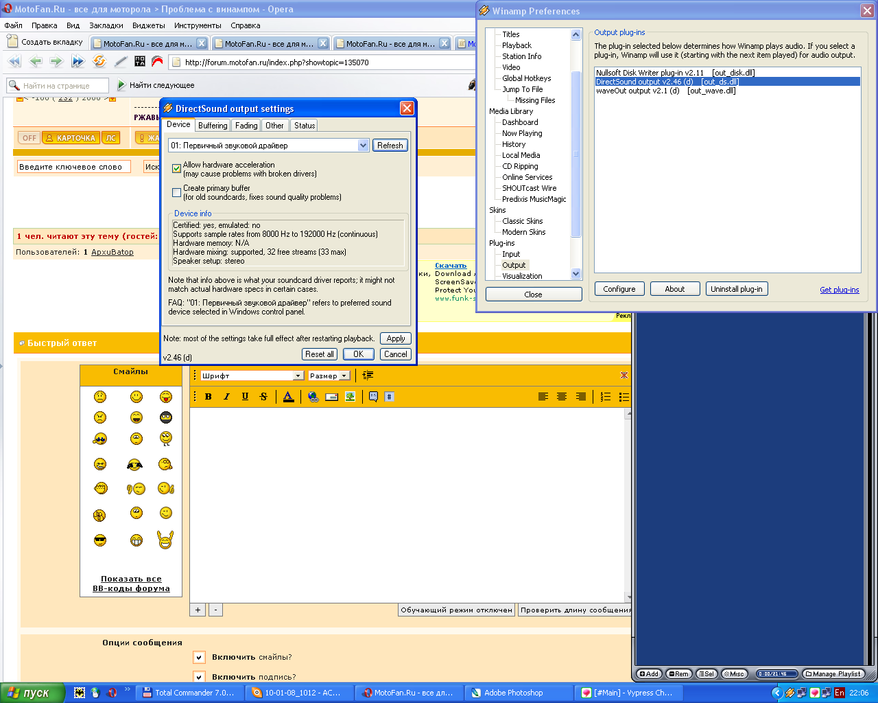Open Windows пуск start button
Image resolution: width=878 pixels, height=703 pixels.
pos(32,693)
